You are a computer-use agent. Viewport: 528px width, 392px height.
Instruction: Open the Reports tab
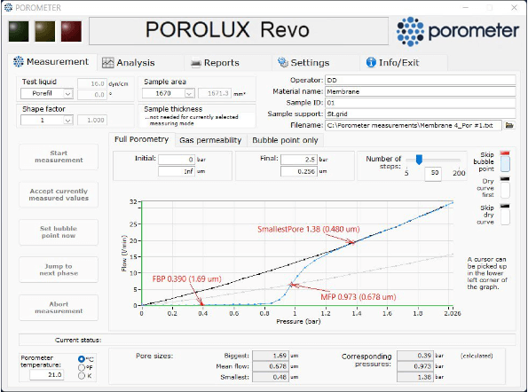coord(228,63)
